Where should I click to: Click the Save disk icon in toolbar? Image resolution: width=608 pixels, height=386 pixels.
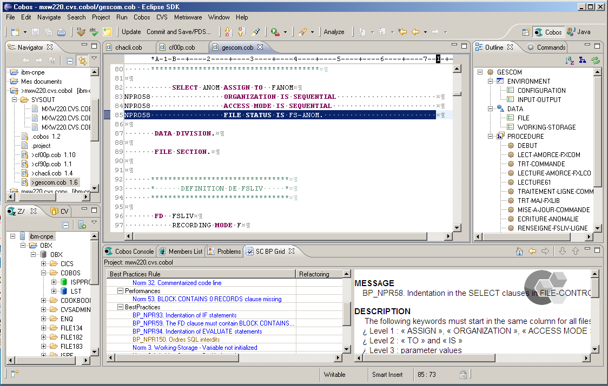coord(35,32)
